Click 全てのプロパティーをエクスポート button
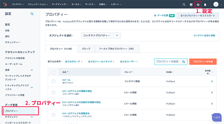This screenshot has width=224, height=124. click(x=198, y=15)
